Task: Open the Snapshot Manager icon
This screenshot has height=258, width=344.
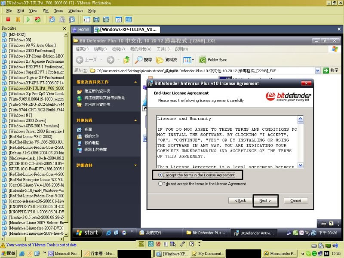Action: coord(72,19)
